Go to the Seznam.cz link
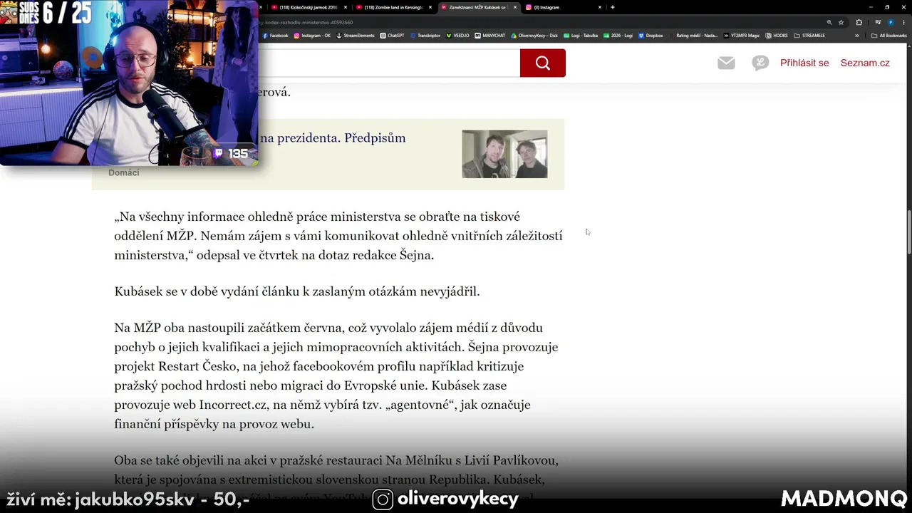The image size is (912, 513). pos(865,63)
